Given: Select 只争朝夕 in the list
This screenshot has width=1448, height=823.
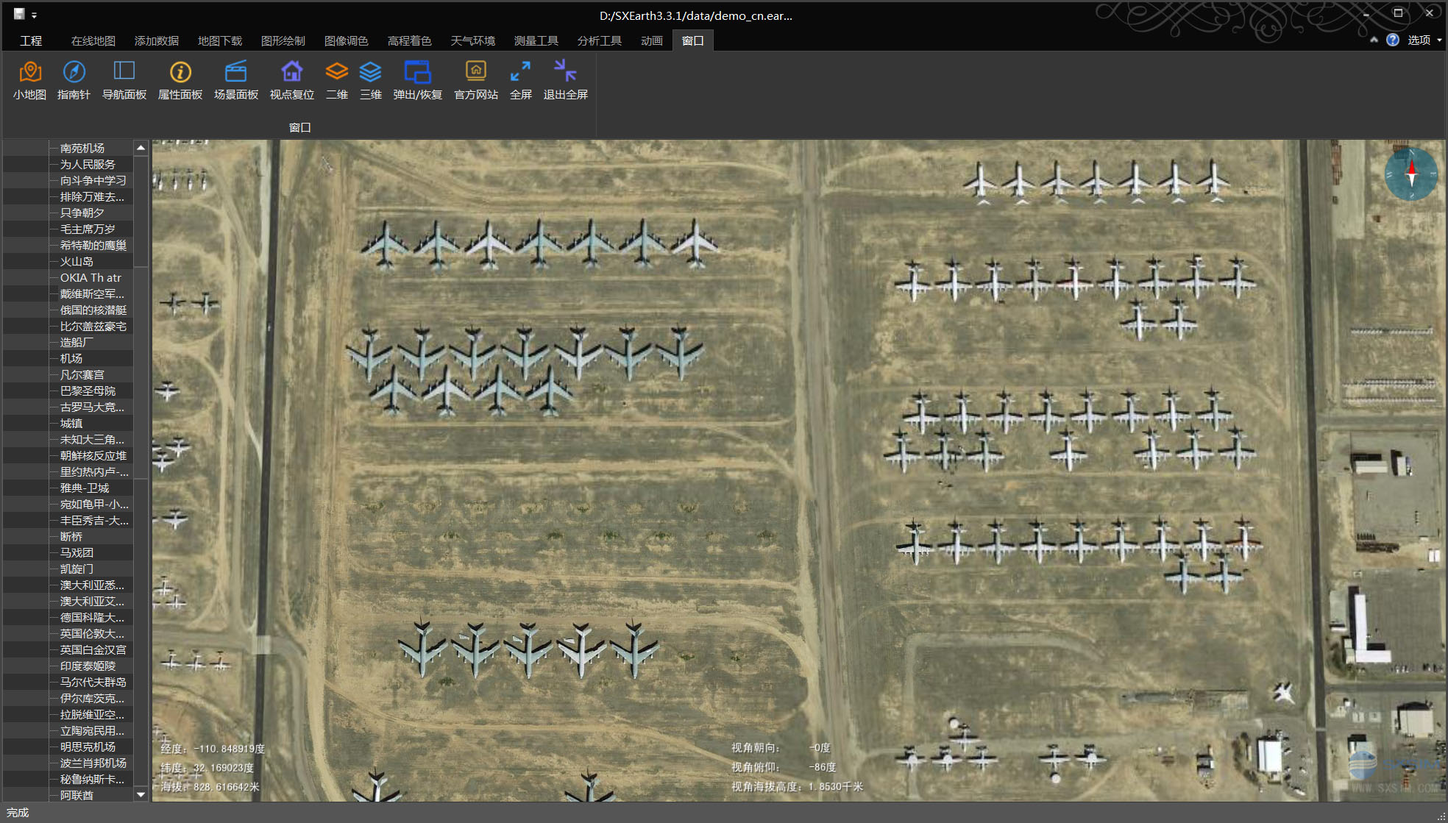Looking at the screenshot, I should click(x=82, y=213).
